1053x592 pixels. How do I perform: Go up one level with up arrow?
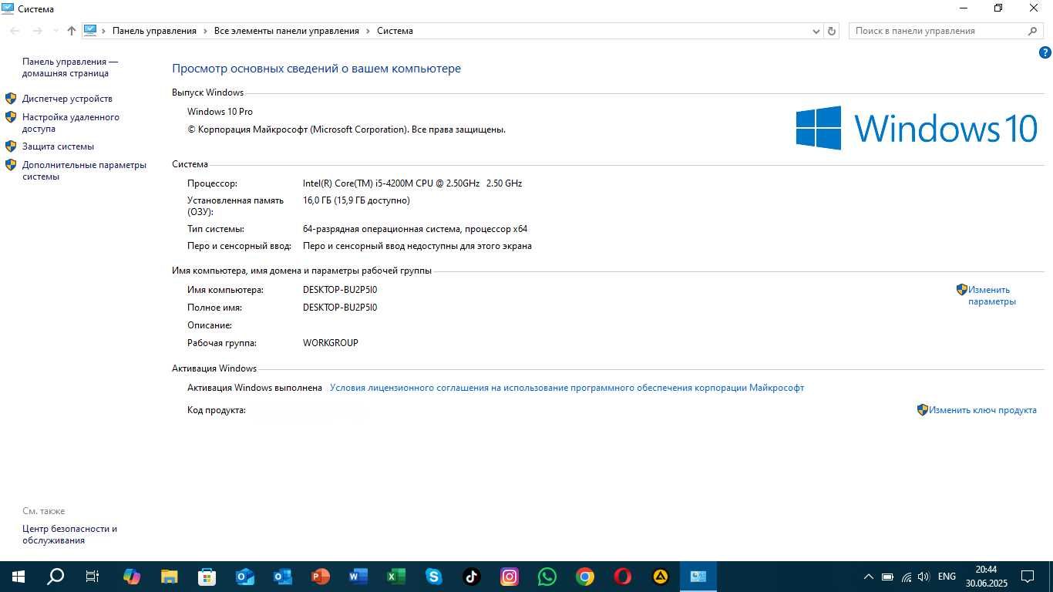coord(72,31)
